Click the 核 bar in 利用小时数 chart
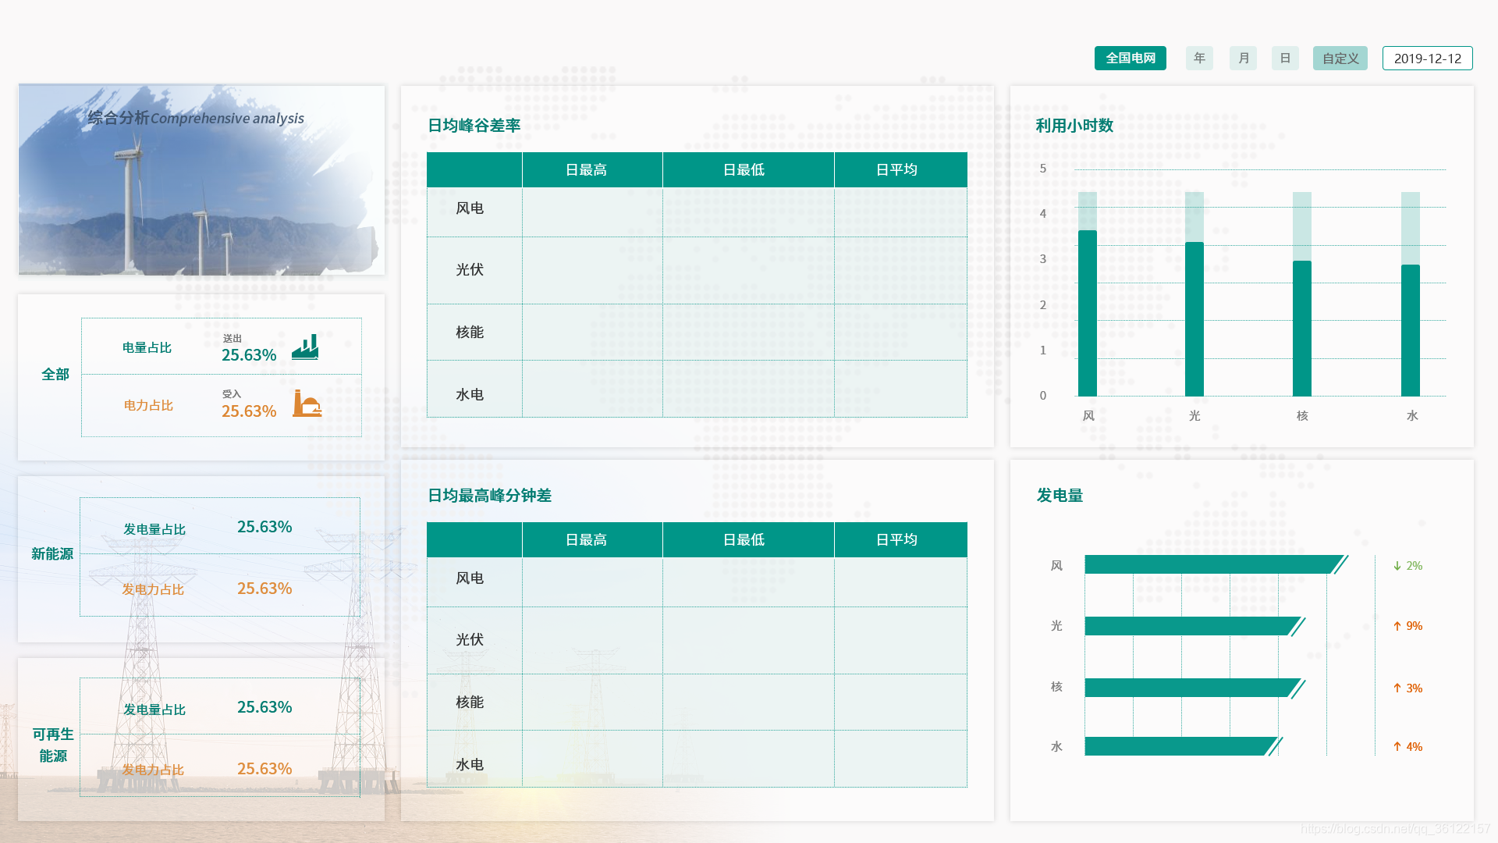The height and width of the screenshot is (843, 1498). coord(1302,329)
